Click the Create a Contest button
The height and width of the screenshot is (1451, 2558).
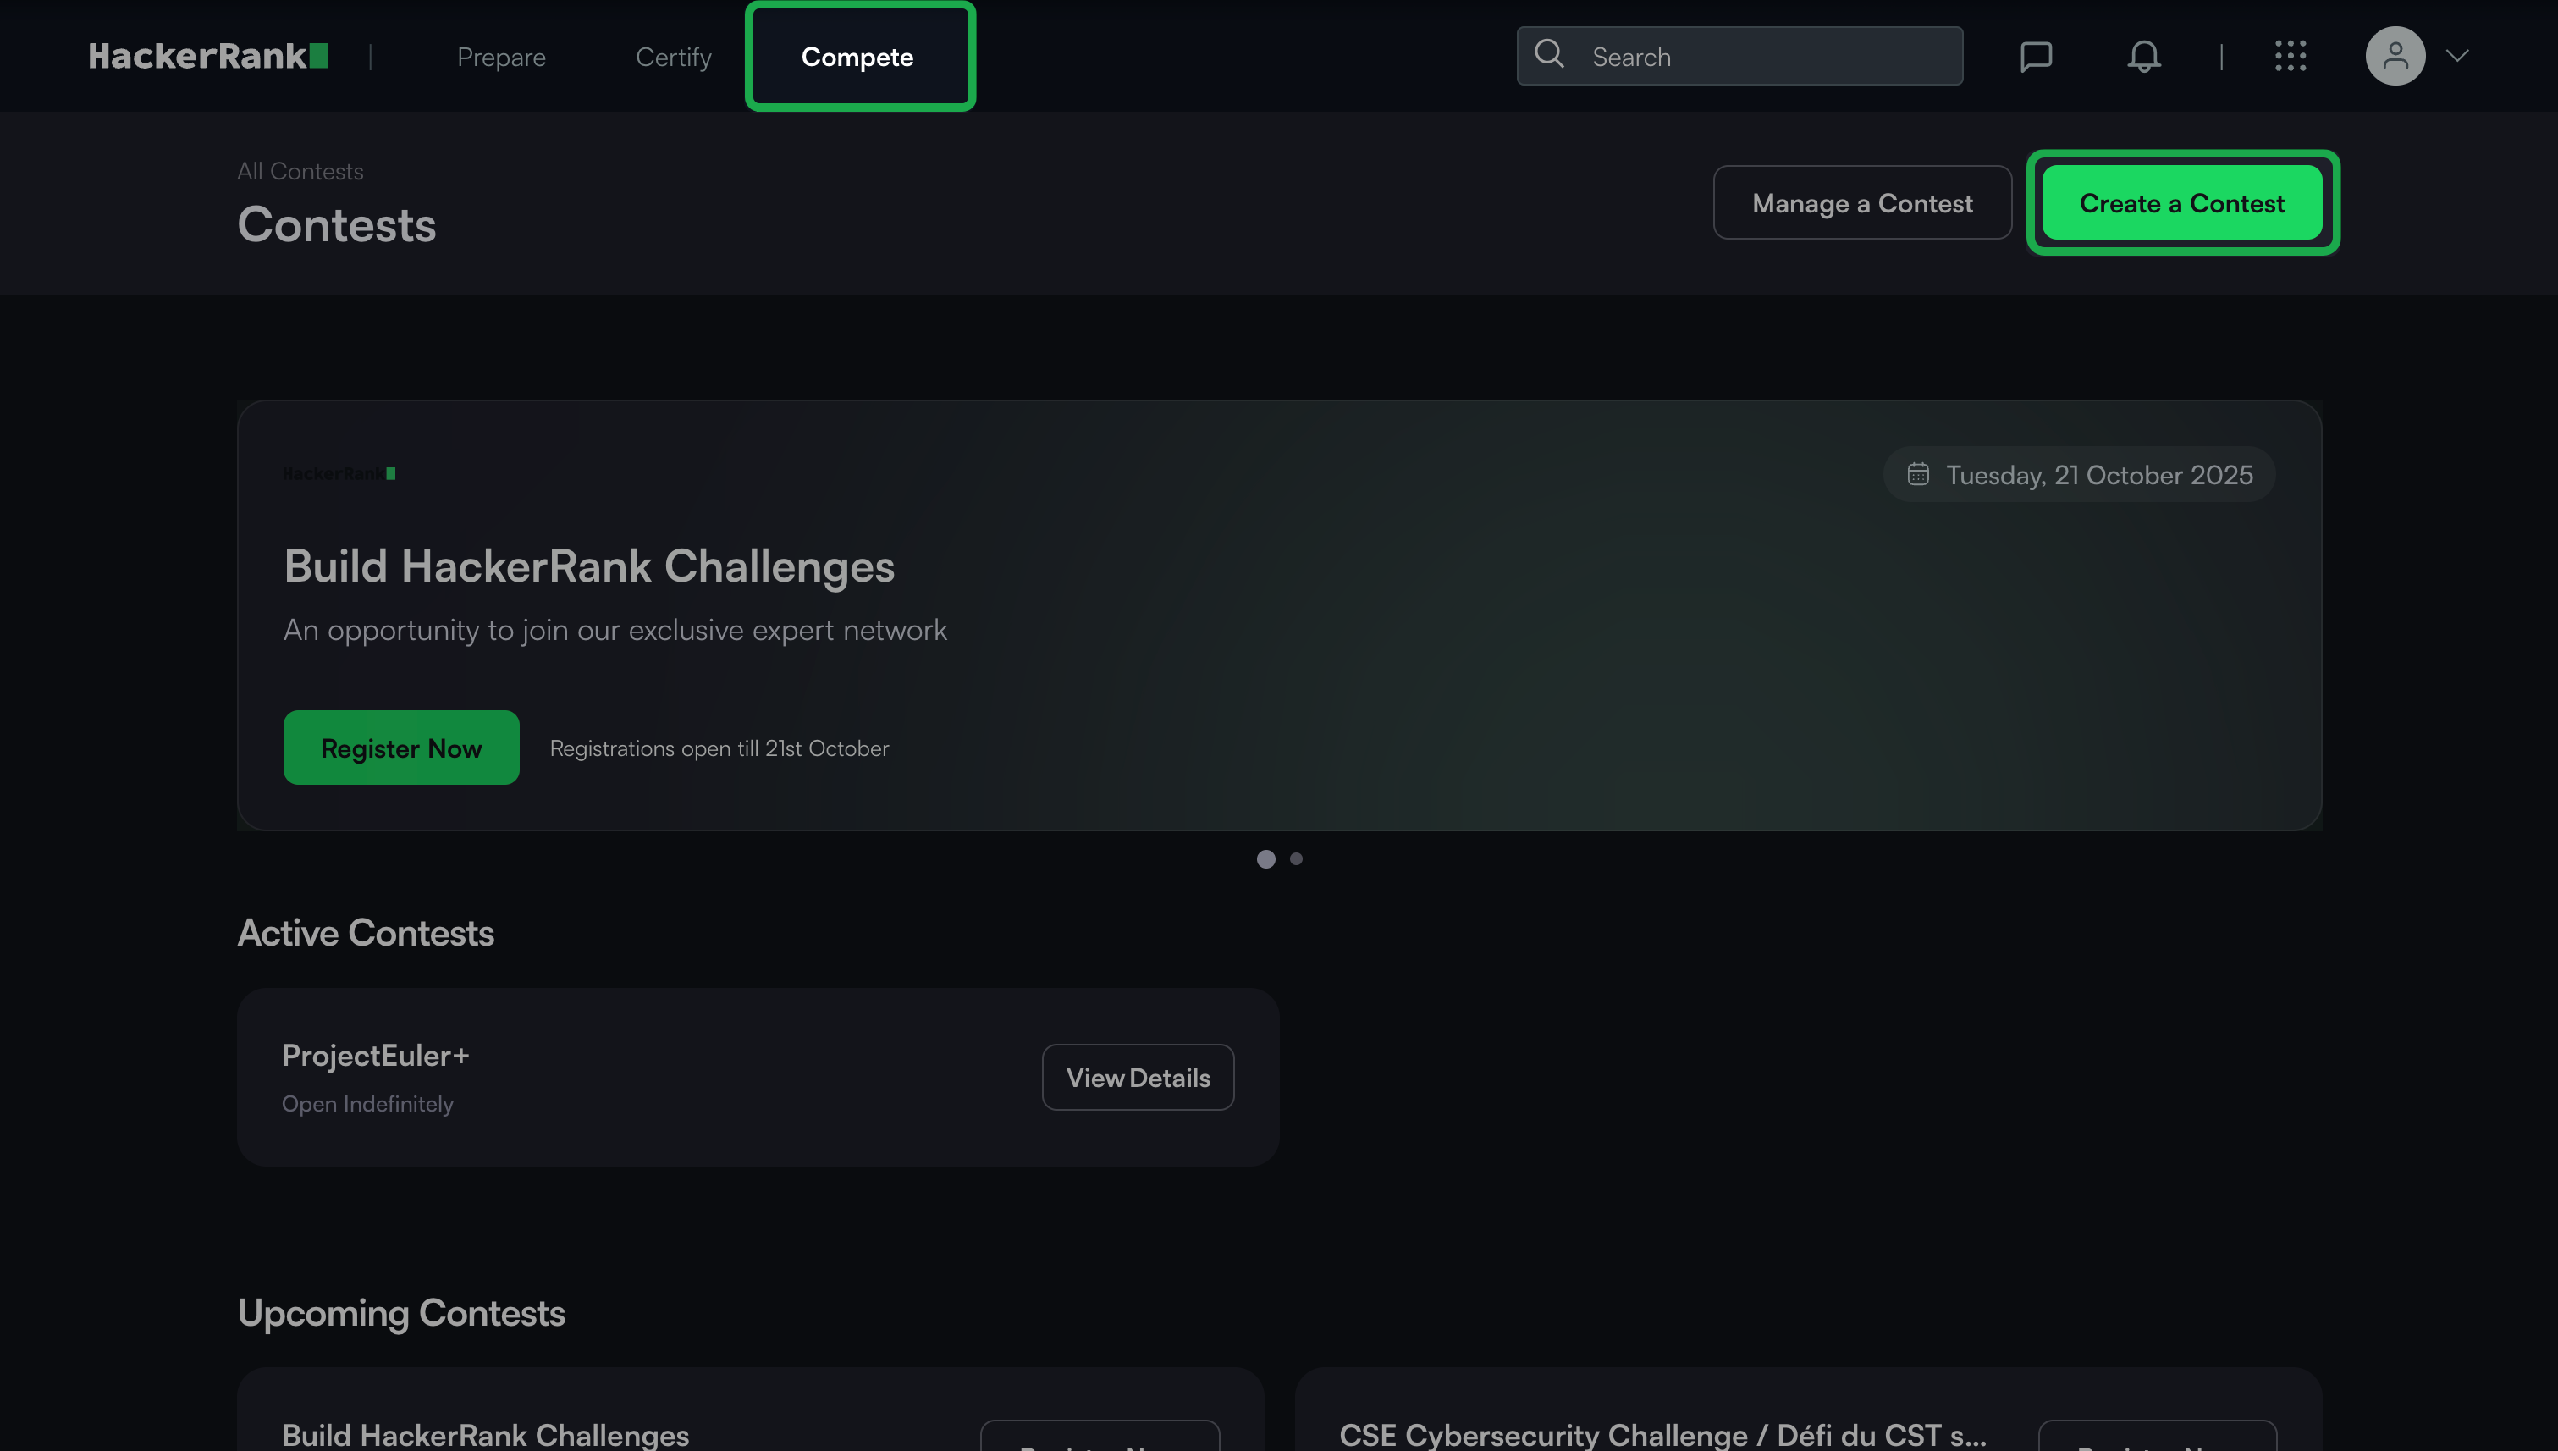click(x=2181, y=203)
